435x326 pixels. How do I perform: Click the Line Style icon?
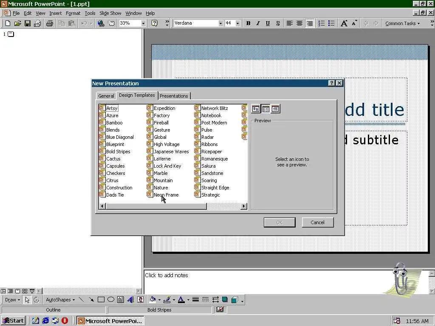point(195,300)
